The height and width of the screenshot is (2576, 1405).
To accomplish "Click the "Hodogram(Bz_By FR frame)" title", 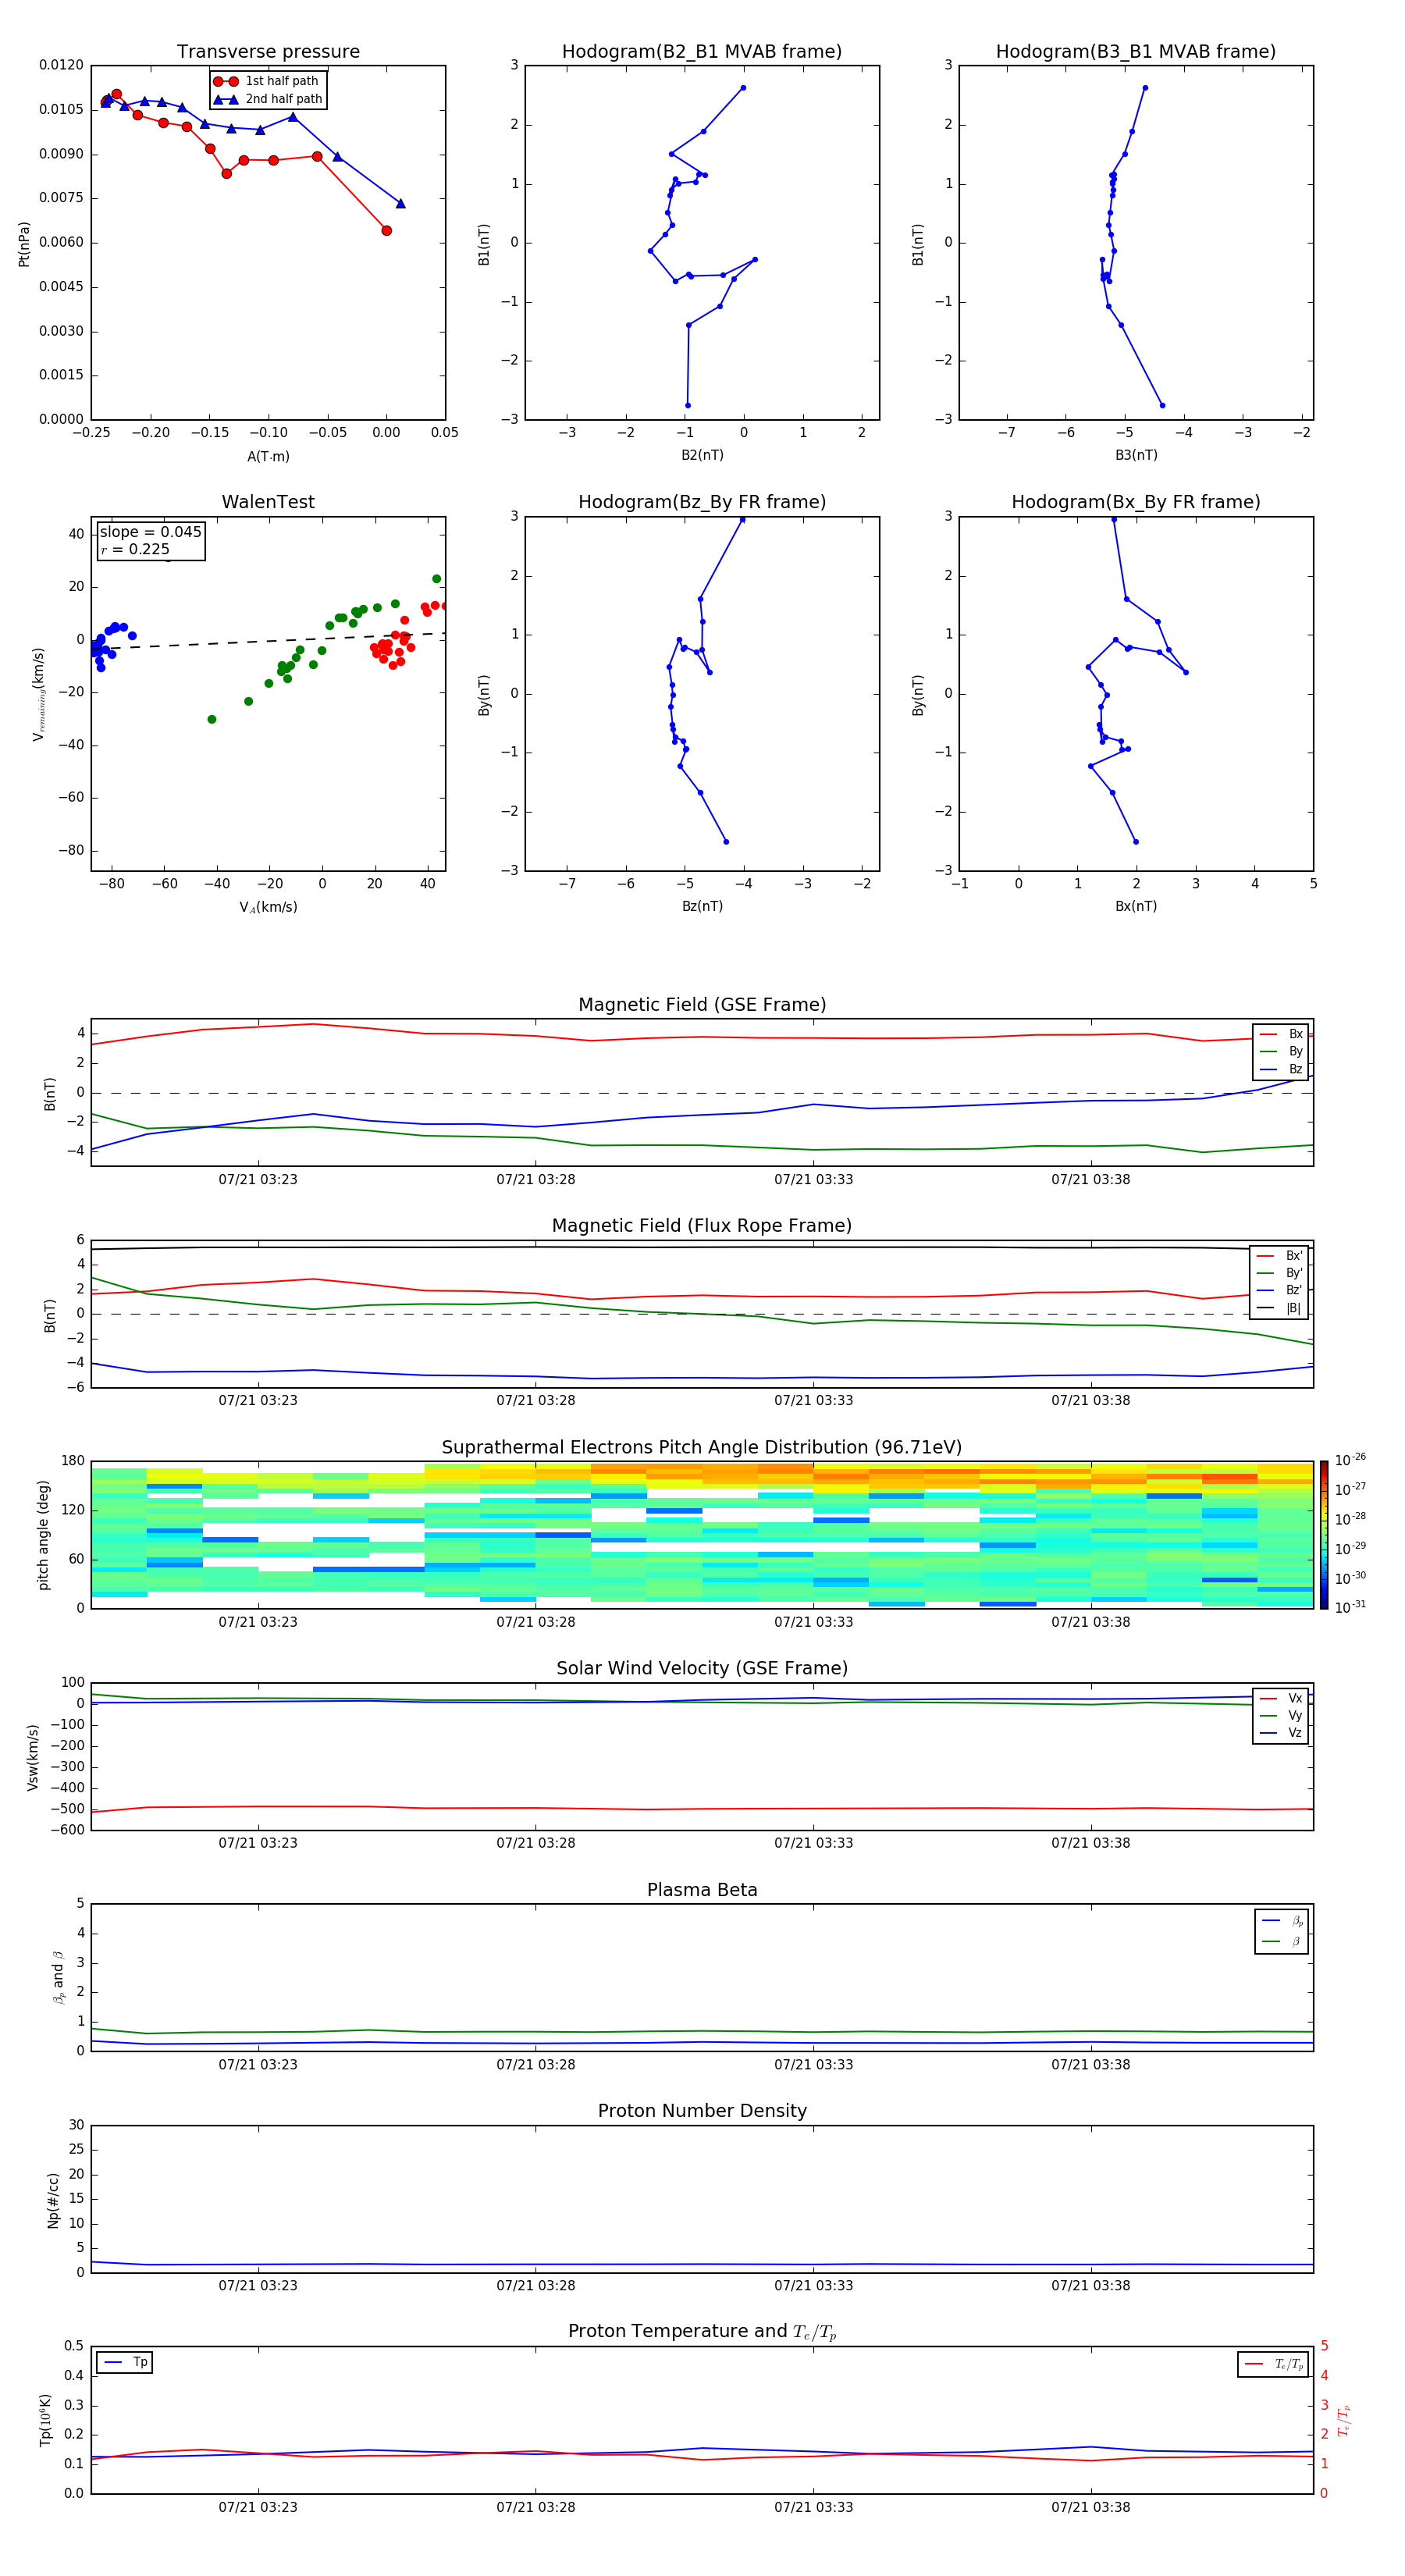I will pyautogui.click(x=702, y=502).
